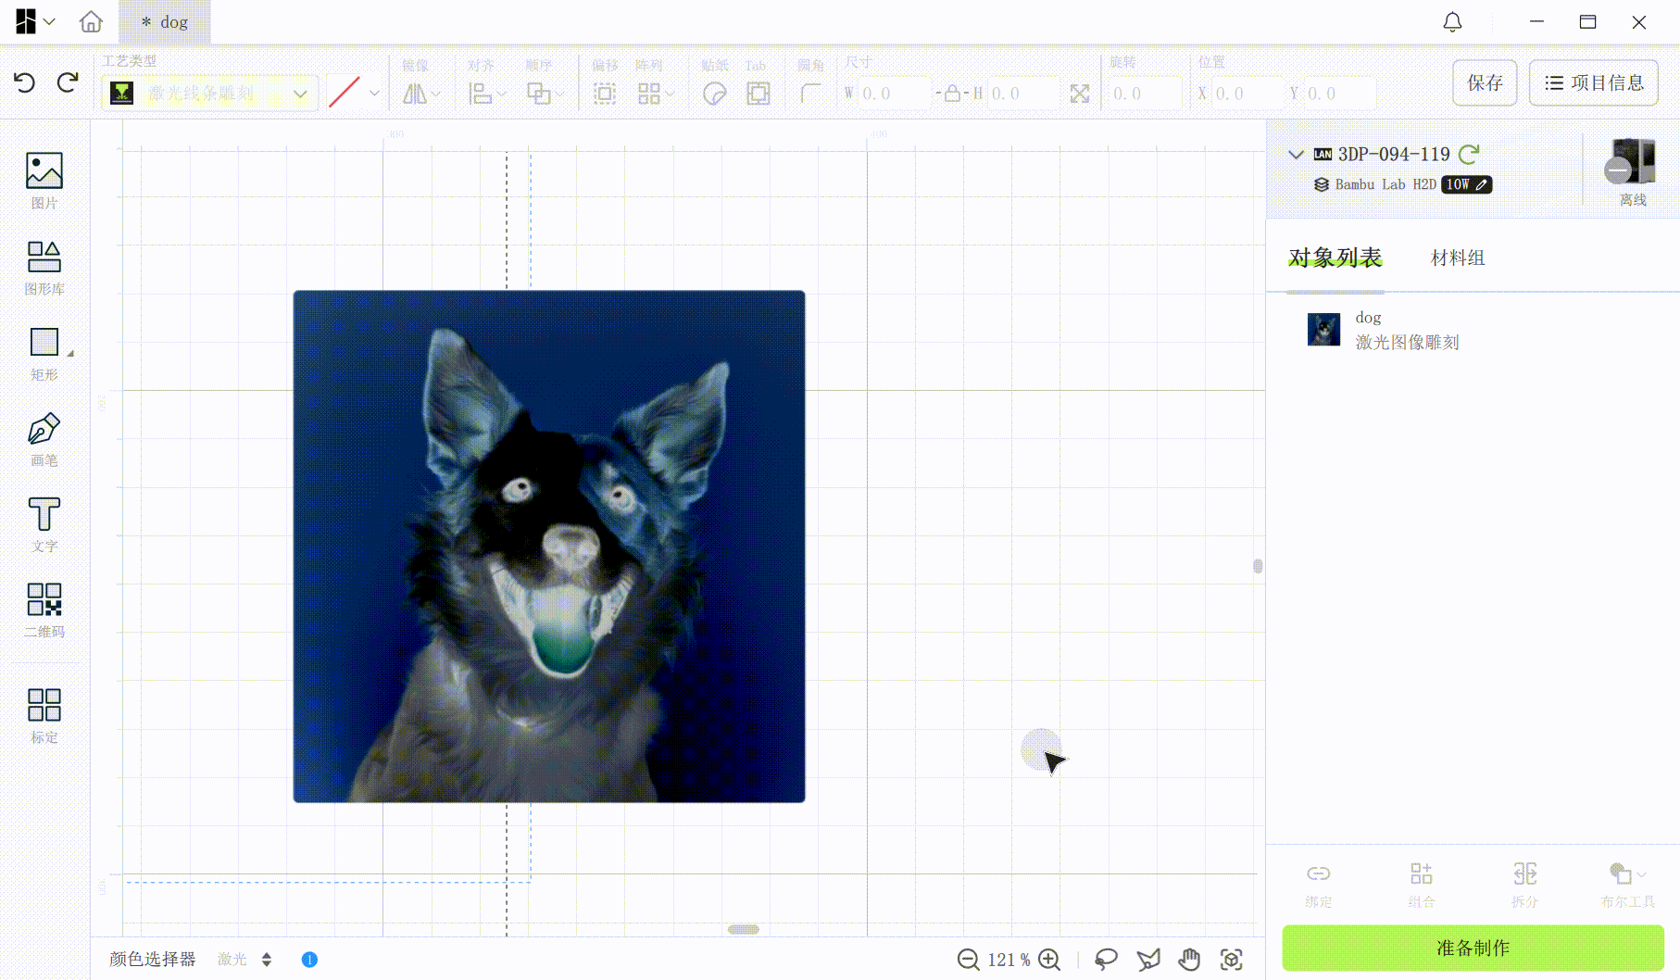This screenshot has width=1680, height=980.
Task: Click the 旋转 rotation input field
Action: pyautogui.click(x=1146, y=94)
